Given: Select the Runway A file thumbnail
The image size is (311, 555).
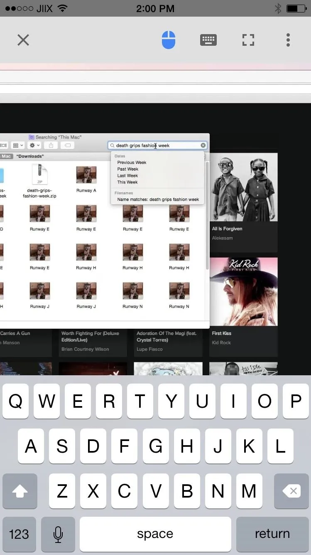Looking at the screenshot, I should pyautogui.click(x=86, y=175).
